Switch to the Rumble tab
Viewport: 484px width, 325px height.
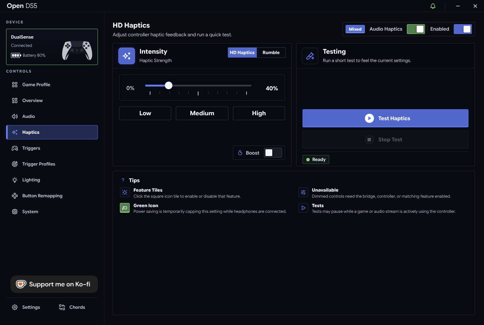pyautogui.click(x=271, y=53)
